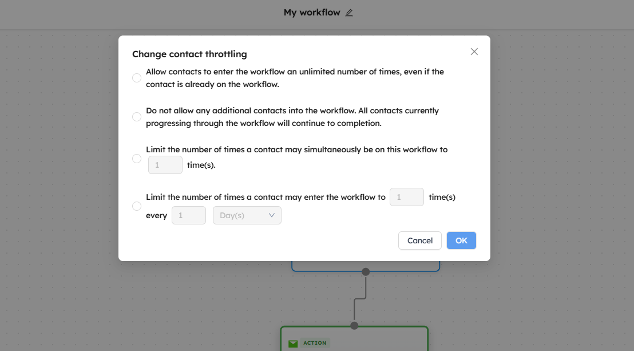Click the simultaneous times number input field
This screenshot has width=634, height=351.
coord(165,165)
